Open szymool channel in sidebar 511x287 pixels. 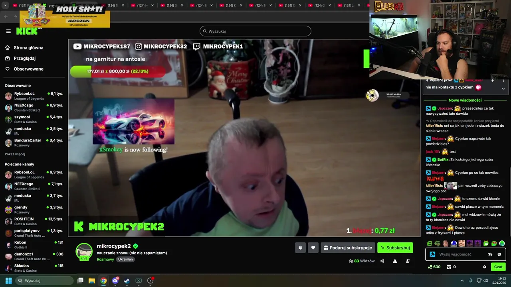point(34,119)
